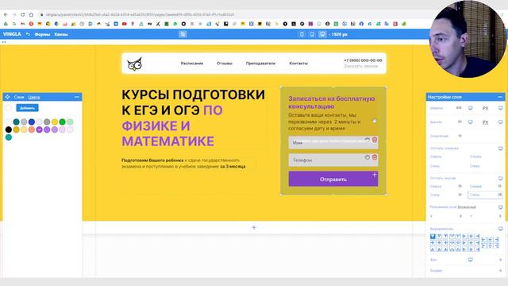The height and width of the screenshot is (286, 508).
Task: Click Контакты in the site navigation
Action: point(298,64)
